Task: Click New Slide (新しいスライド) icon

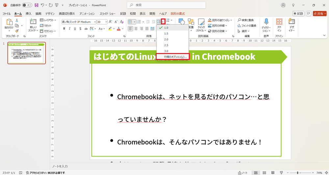Action: (x=33, y=22)
